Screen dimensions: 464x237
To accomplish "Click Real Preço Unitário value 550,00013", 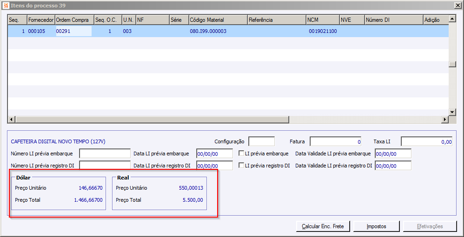I will (x=191, y=188).
